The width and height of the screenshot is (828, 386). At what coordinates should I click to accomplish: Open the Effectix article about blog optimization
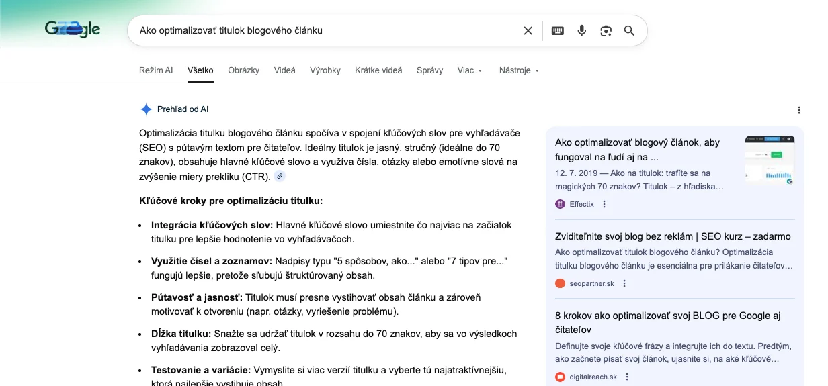[637, 149]
